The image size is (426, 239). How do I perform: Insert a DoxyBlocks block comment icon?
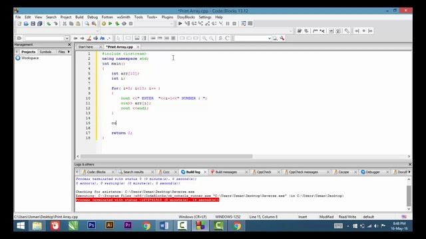point(315,31)
